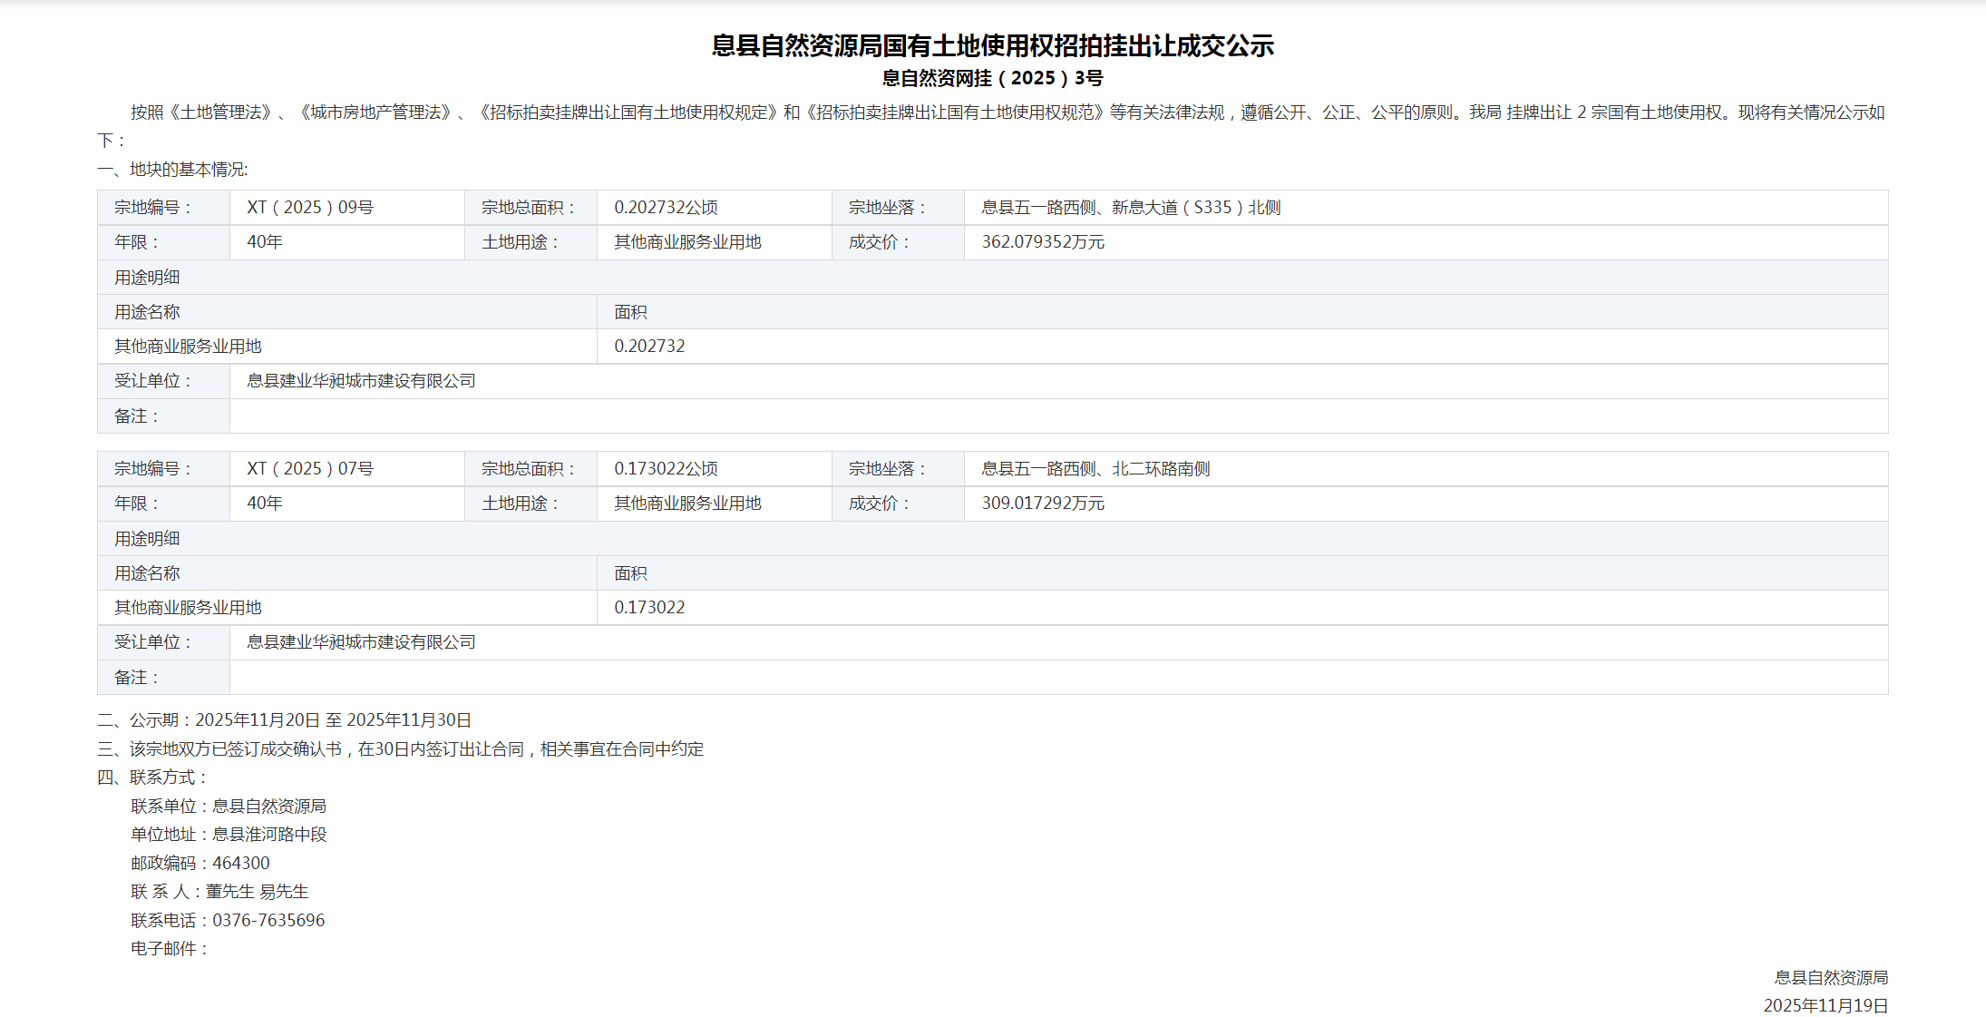Click the heading 四、联系方式

click(x=152, y=777)
